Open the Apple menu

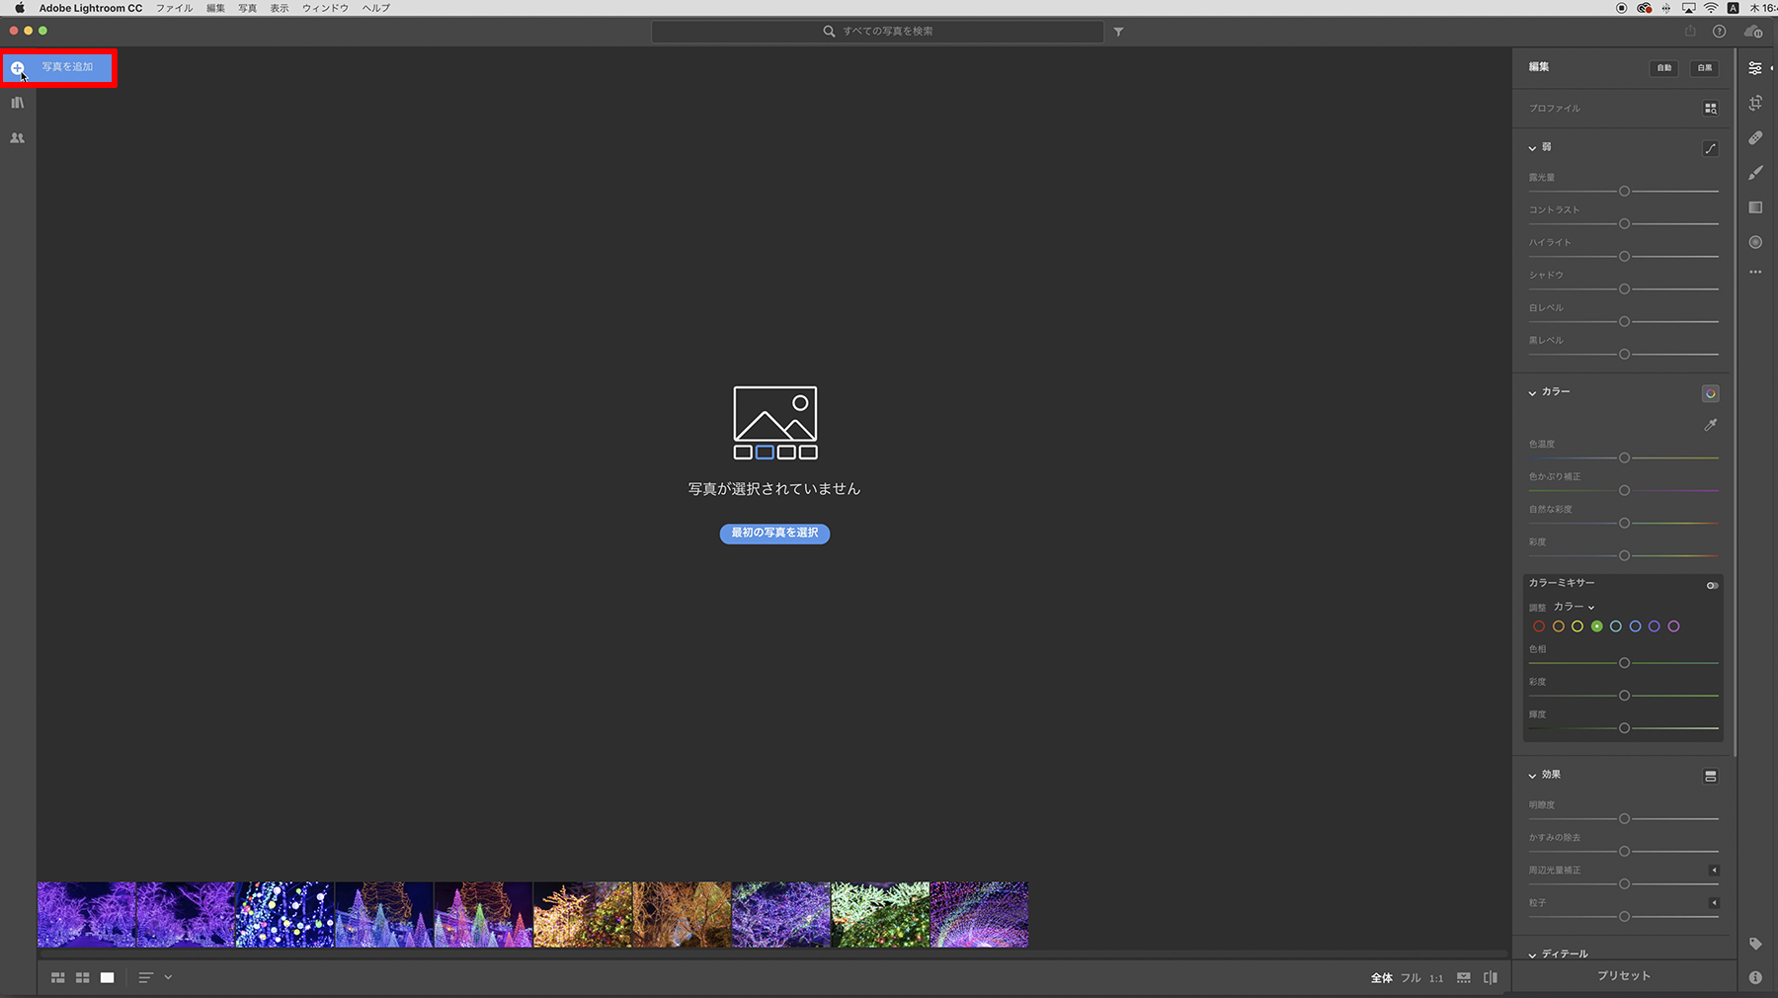tap(20, 8)
